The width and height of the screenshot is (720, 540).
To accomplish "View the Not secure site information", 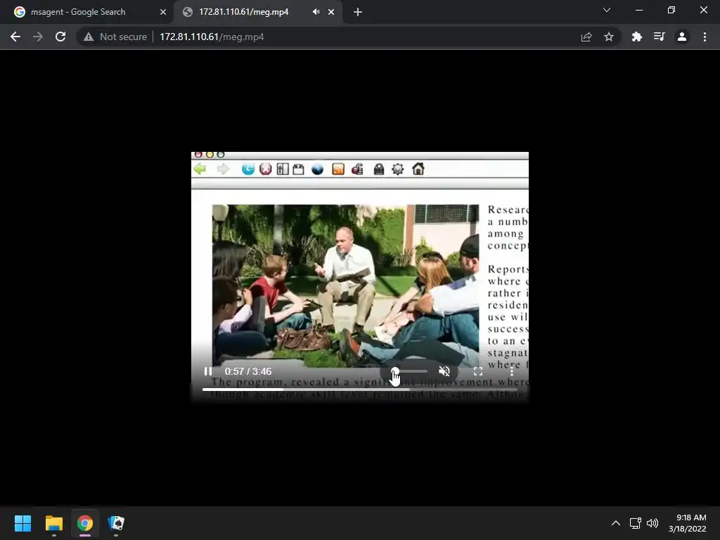I will tap(115, 37).
